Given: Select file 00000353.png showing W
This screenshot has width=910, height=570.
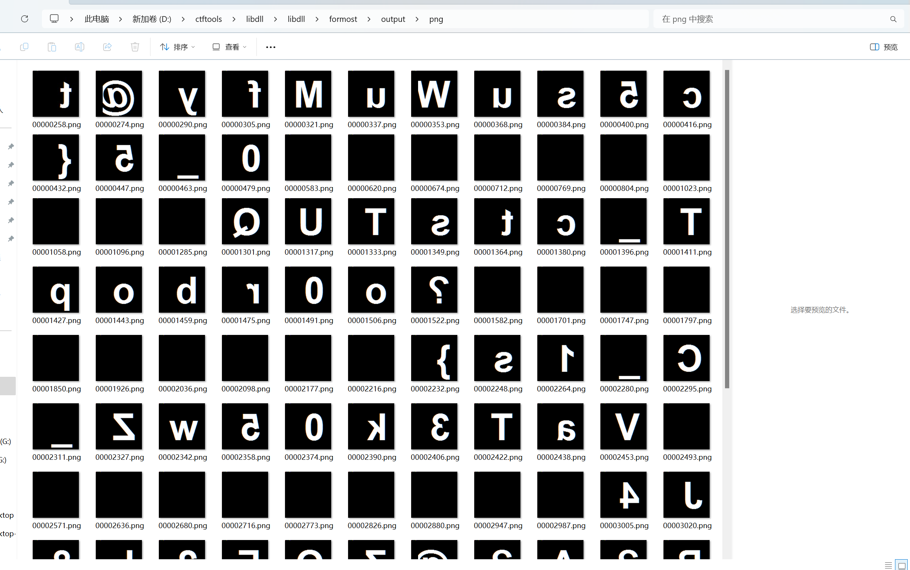Looking at the screenshot, I should [434, 94].
